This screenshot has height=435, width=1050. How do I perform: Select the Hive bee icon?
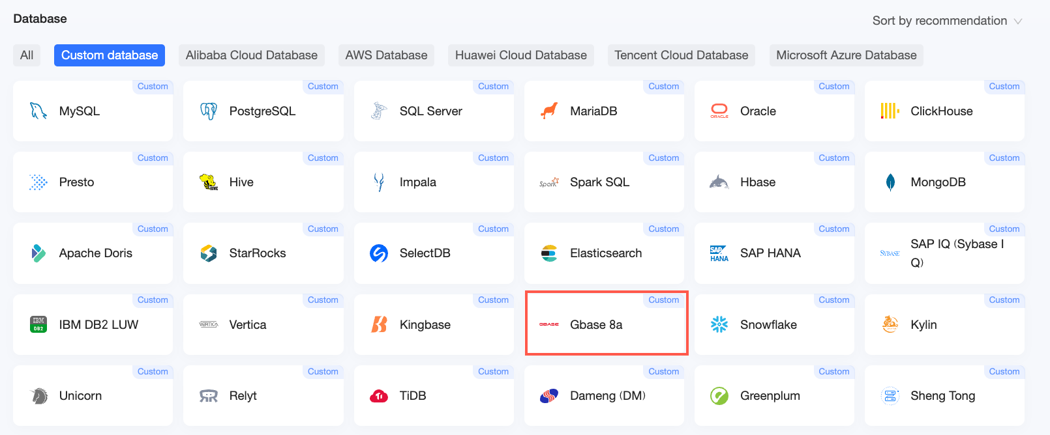click(209, 182)
